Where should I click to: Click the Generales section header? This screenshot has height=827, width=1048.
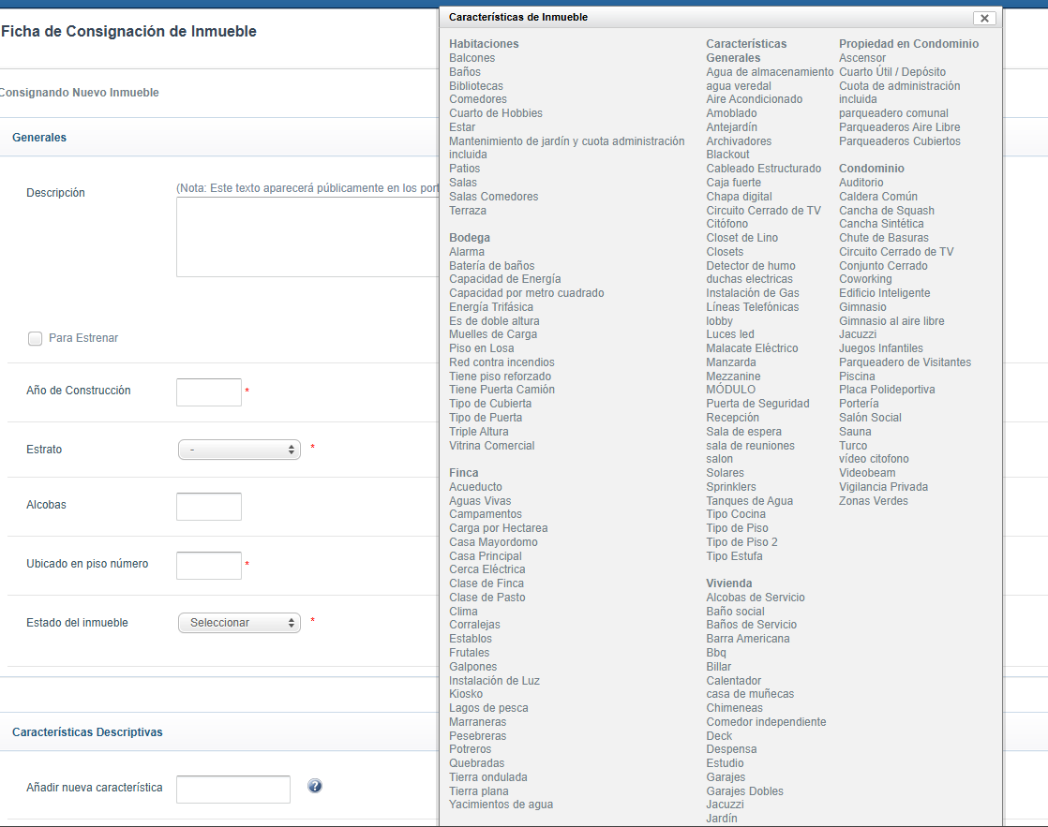click(x=39, y=138)
